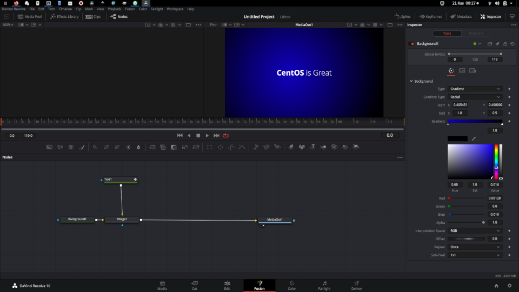Open the Settings tab in Inspector

[x=473, y=71]
